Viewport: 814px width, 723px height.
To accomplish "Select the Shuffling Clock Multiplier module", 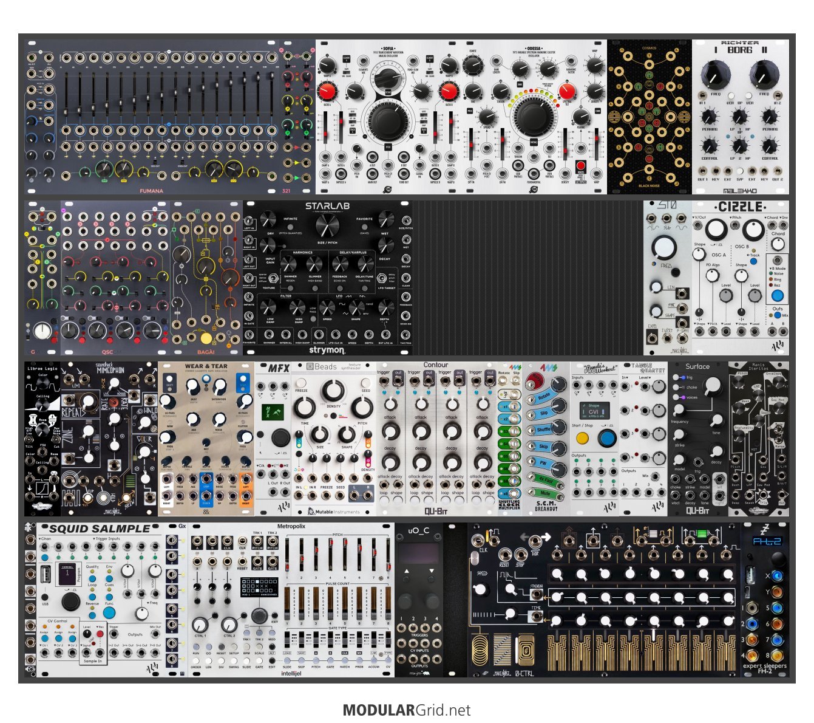I will (x=509, y=439).
